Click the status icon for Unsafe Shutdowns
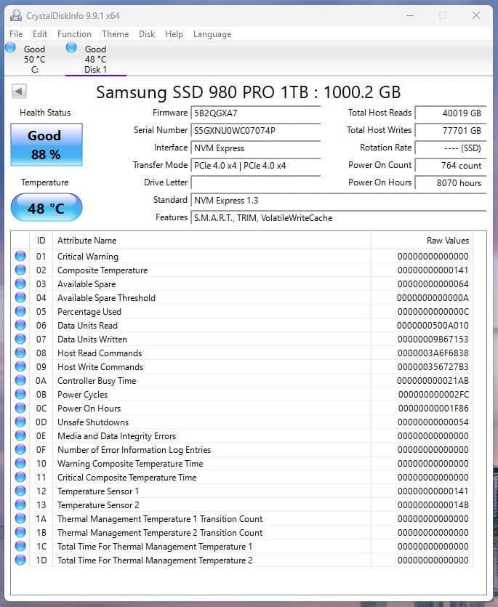498x607 pixels. tap(20, 422)
